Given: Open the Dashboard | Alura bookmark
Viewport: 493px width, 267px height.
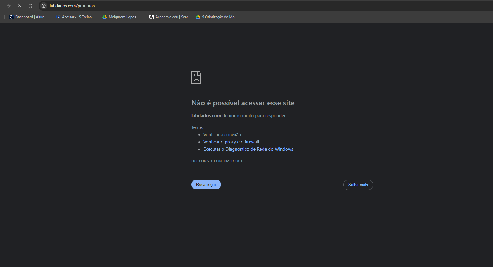Looking at the screenshot, I should [29, 17].
